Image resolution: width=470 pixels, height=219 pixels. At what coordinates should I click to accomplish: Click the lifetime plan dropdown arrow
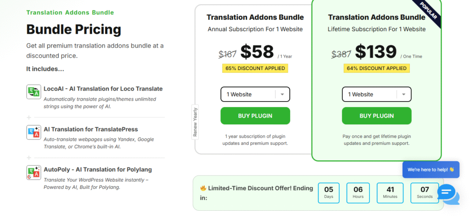point(403,94)
